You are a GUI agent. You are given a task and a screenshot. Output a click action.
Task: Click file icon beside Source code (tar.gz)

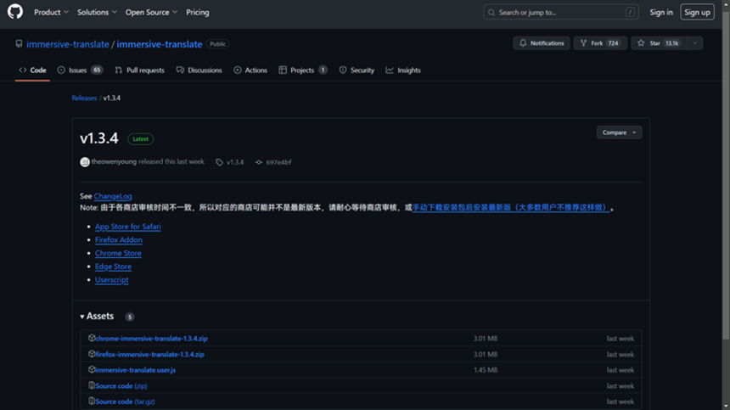point(92,402)
